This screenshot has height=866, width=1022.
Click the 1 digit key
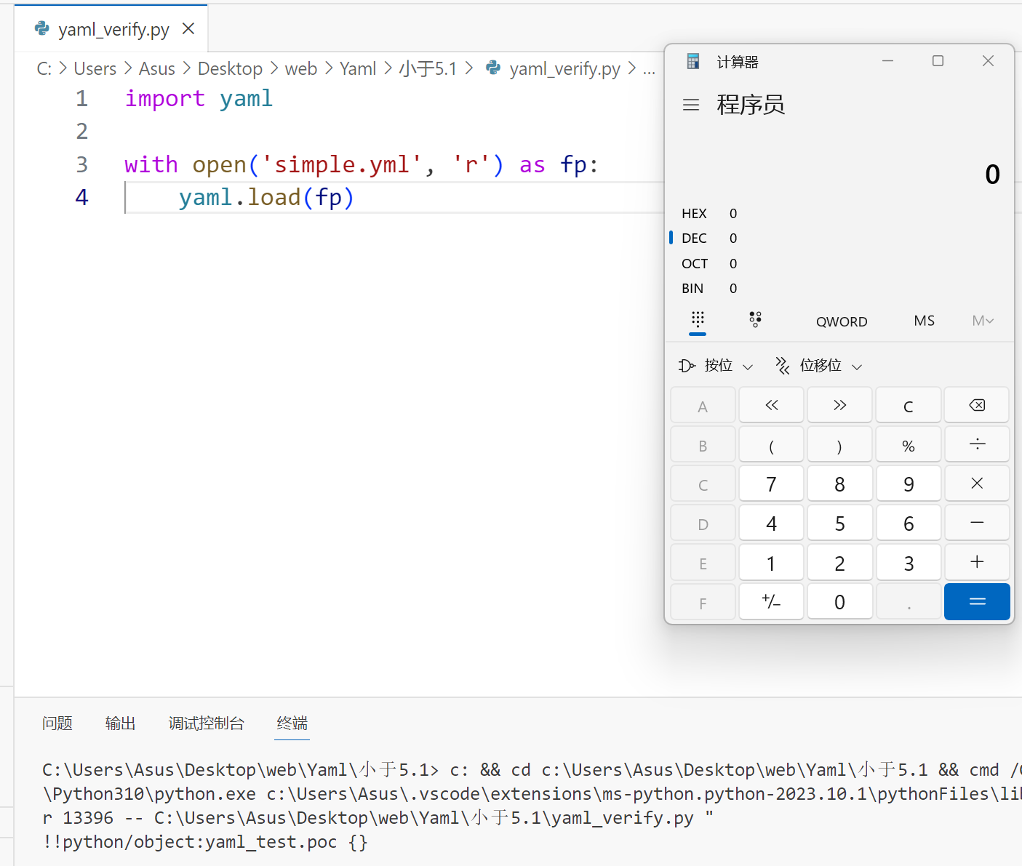pos(772,562)
